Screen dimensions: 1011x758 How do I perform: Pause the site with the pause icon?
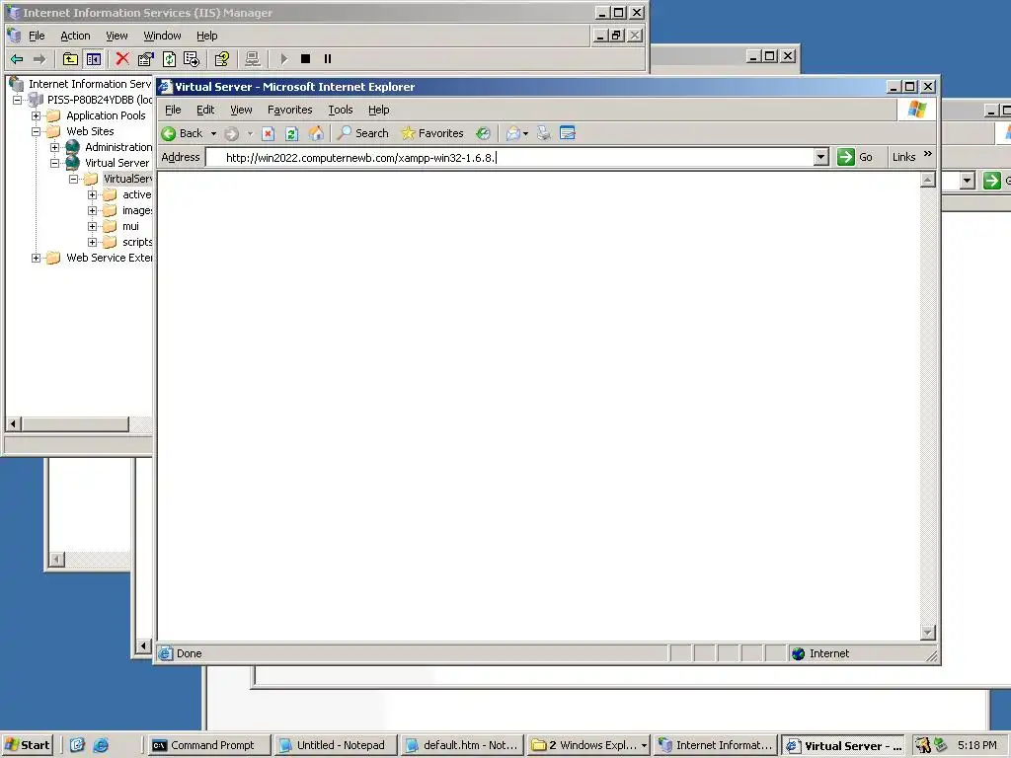pyautogui.click(x=328, y=58)
